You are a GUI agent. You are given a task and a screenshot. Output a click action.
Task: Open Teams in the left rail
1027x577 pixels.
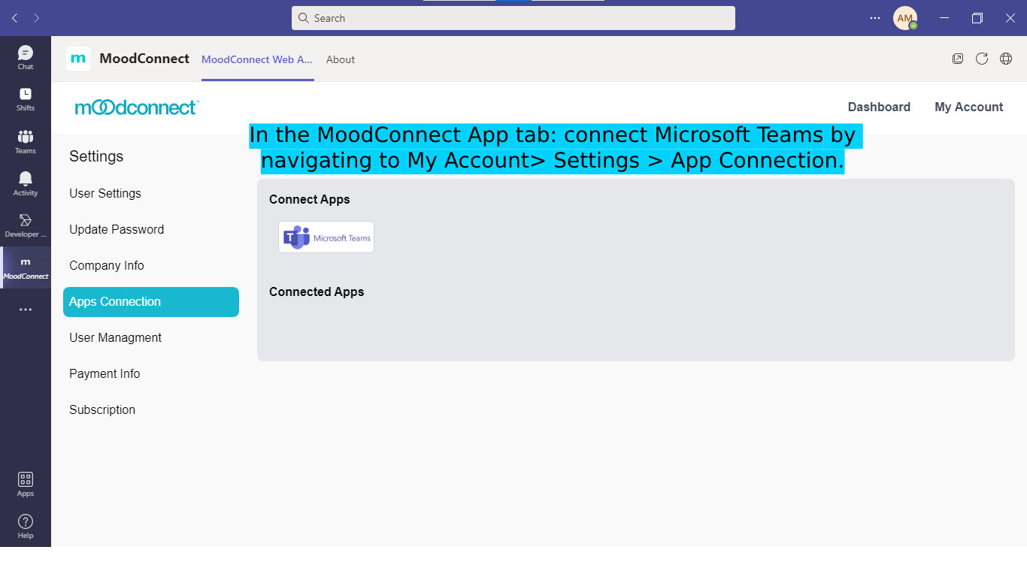pyautogui.click(x=26, y=141)
